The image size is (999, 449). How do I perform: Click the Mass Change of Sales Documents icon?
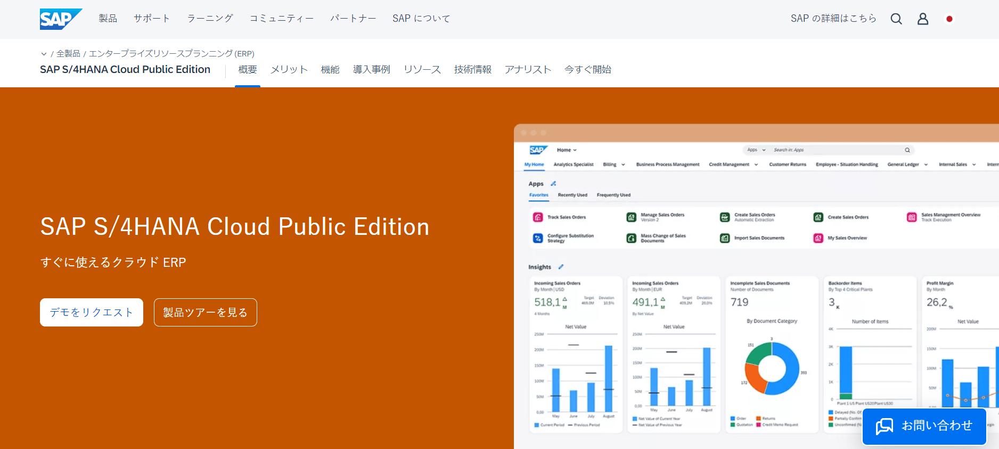[x=631, y=238]
